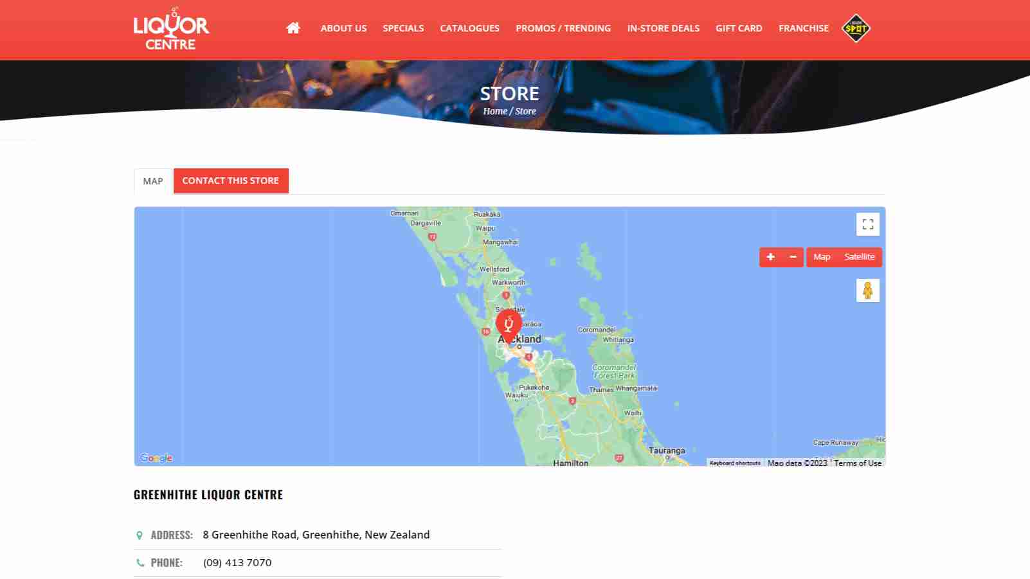Open the Contact This Store tab
This screenshot has width=1030, height=579.
click(x=231, y=181)
